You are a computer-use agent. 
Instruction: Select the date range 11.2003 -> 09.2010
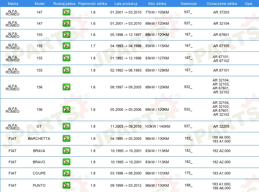coord(126,126)
